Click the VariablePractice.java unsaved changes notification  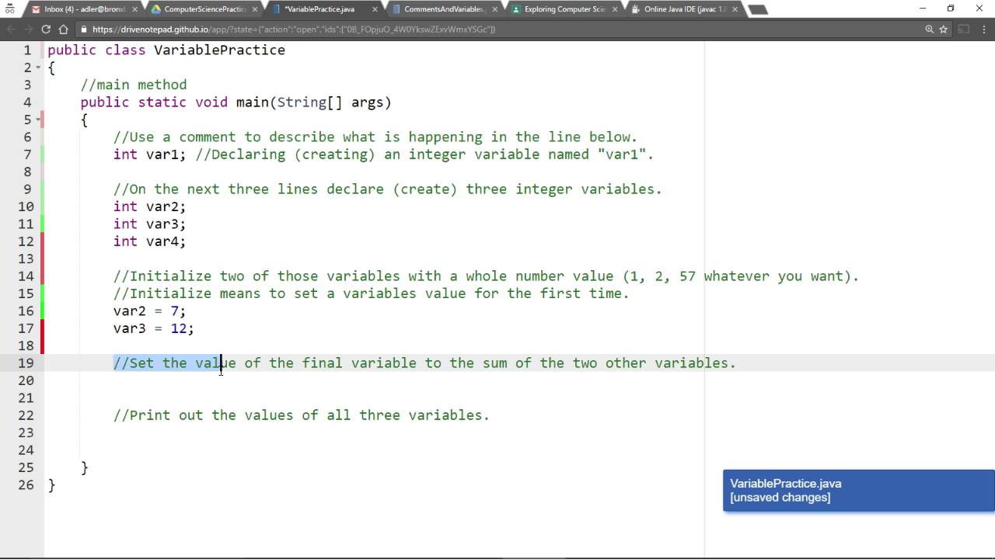click(858, 491)
